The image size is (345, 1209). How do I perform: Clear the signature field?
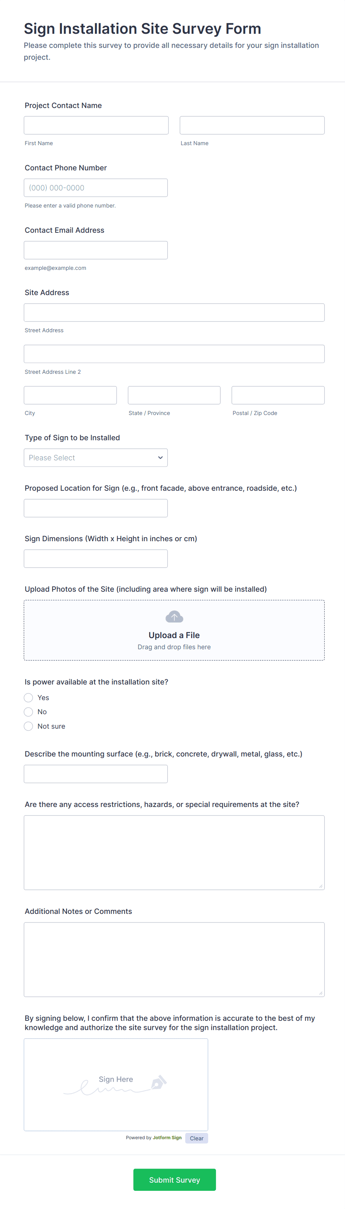[x=196, y=1138]
